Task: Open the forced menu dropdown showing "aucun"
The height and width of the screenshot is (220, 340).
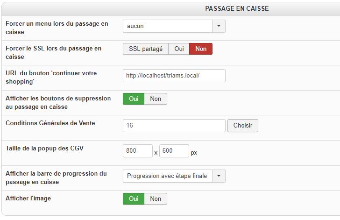Action: click(168, 26)
